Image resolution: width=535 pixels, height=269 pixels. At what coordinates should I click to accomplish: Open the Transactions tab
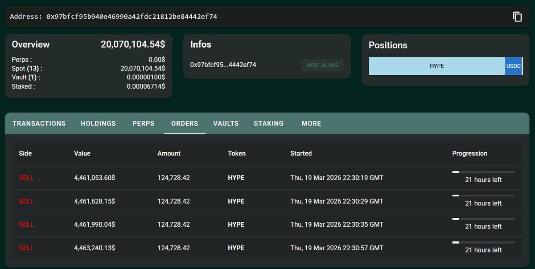(39, 123)
